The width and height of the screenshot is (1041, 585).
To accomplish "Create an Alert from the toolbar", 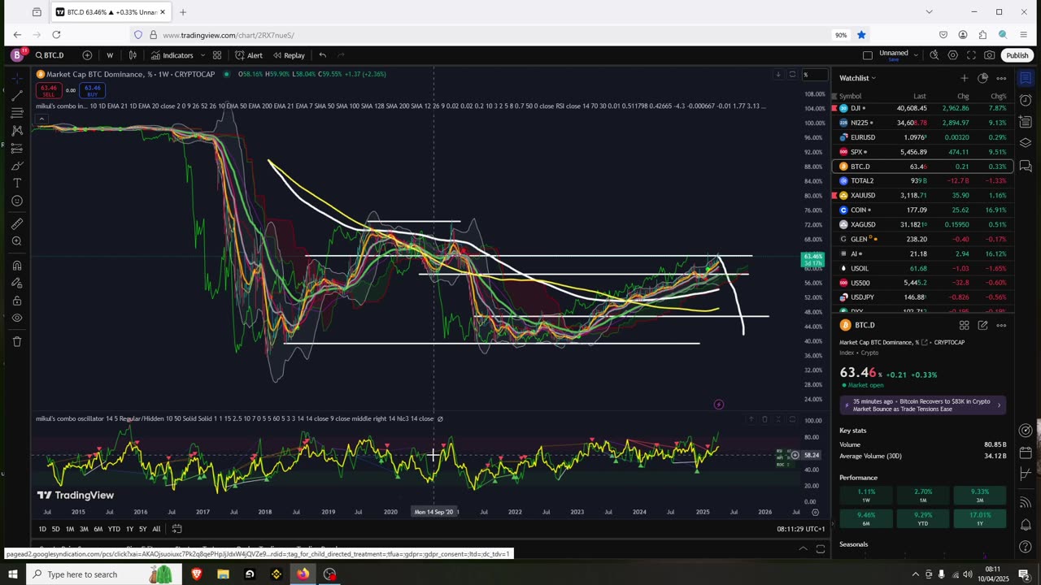I will [249, 55].
